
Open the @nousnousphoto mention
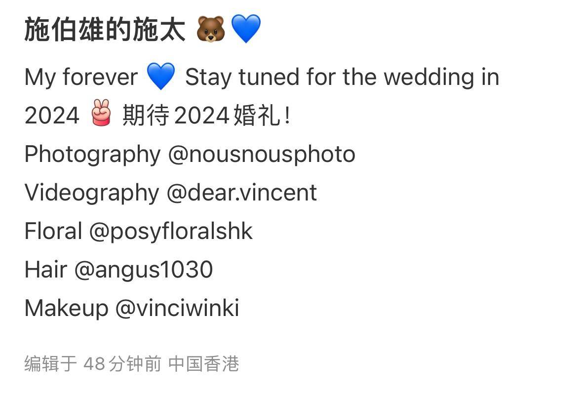(x=262, y=154)
